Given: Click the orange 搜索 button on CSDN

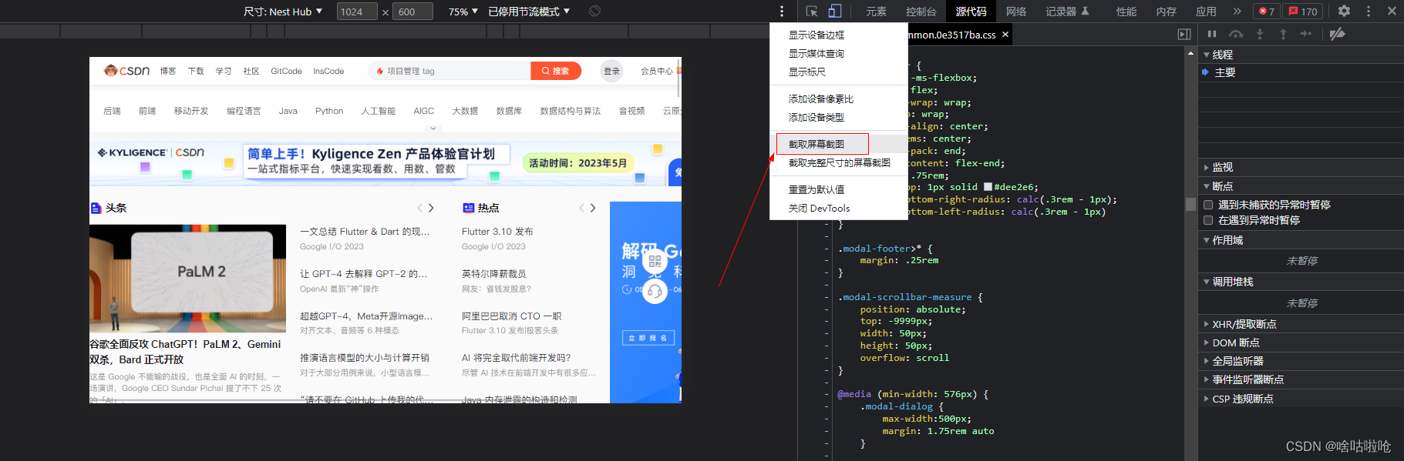Looking at the screenshot, I should tap(556, 71).
